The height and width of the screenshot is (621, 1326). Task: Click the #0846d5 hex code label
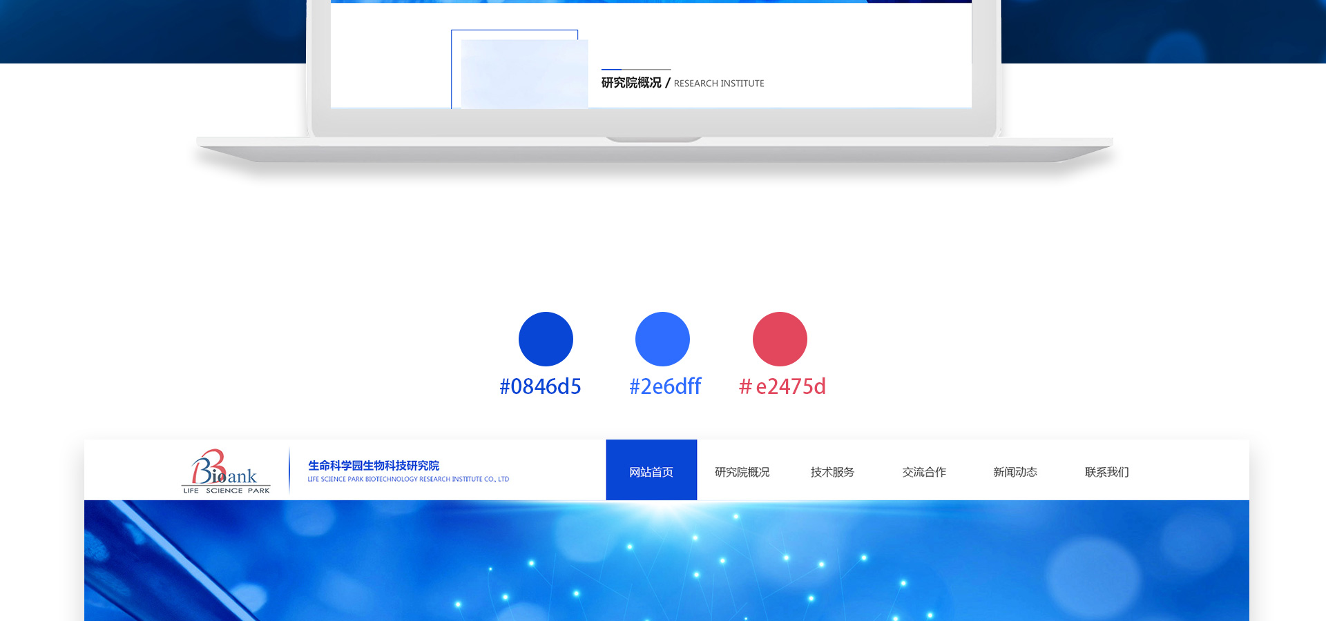tap(540, 386)
